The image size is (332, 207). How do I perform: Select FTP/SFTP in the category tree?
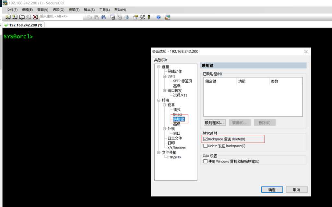[174, 157]
